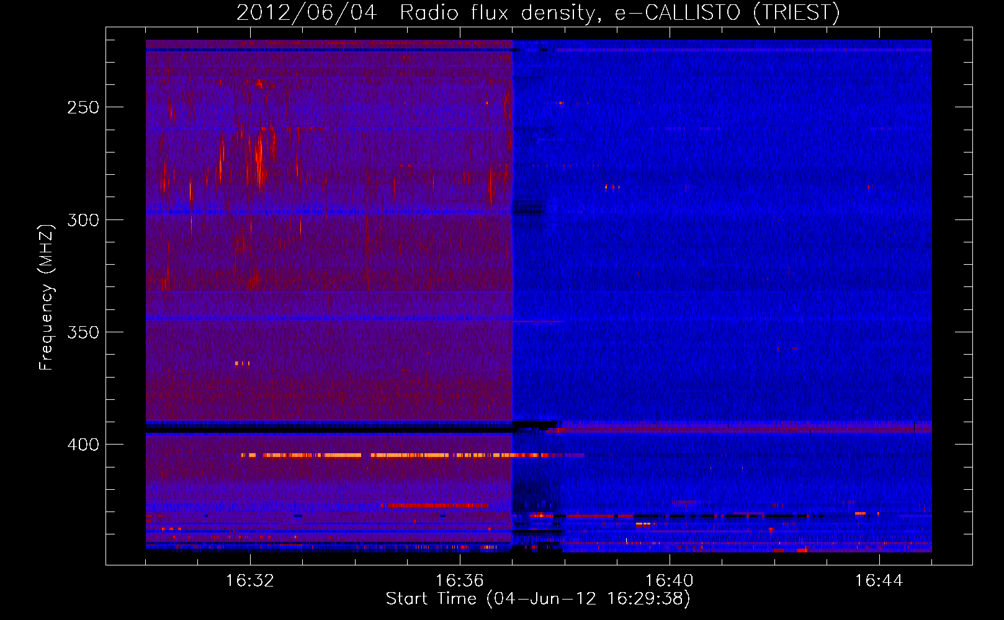Click the 16:36 time tick label
This screenshot has width=1004, height=620.
[x=460, y=581]
